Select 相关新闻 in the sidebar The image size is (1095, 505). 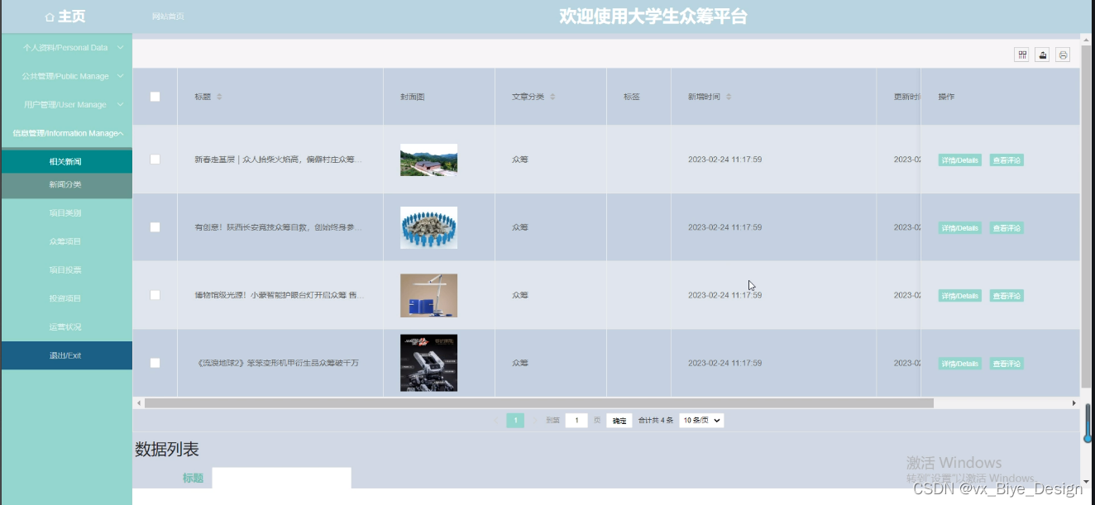click(66, 162)
